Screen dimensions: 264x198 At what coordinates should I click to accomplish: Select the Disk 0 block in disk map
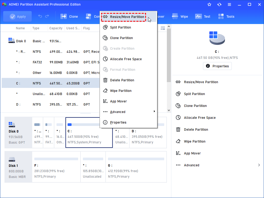(x=18, y=133)
